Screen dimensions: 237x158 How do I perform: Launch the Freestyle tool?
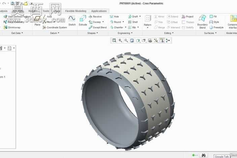pyautogui.click(x=216, y=27)
